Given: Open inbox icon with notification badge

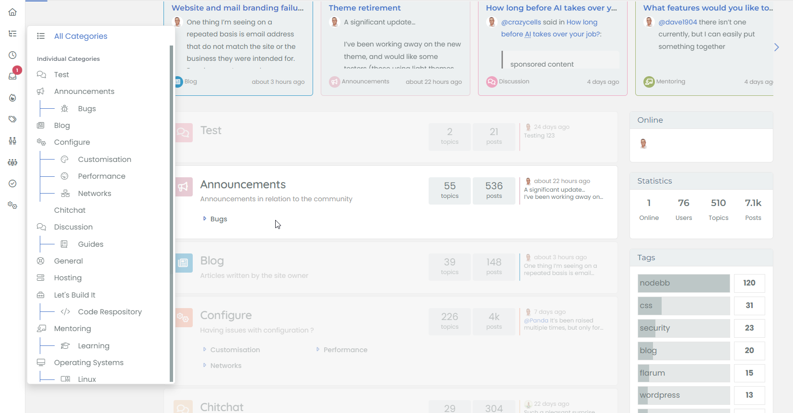Looking at the screenshot, I should pyautogui.click(x=12, y=76).
